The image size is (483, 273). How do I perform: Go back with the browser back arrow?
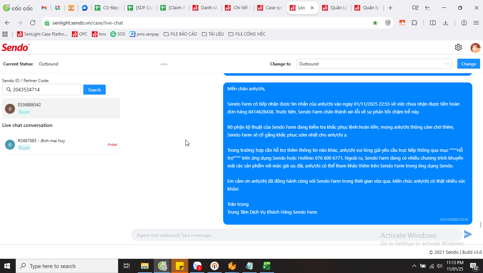[7, 23]
